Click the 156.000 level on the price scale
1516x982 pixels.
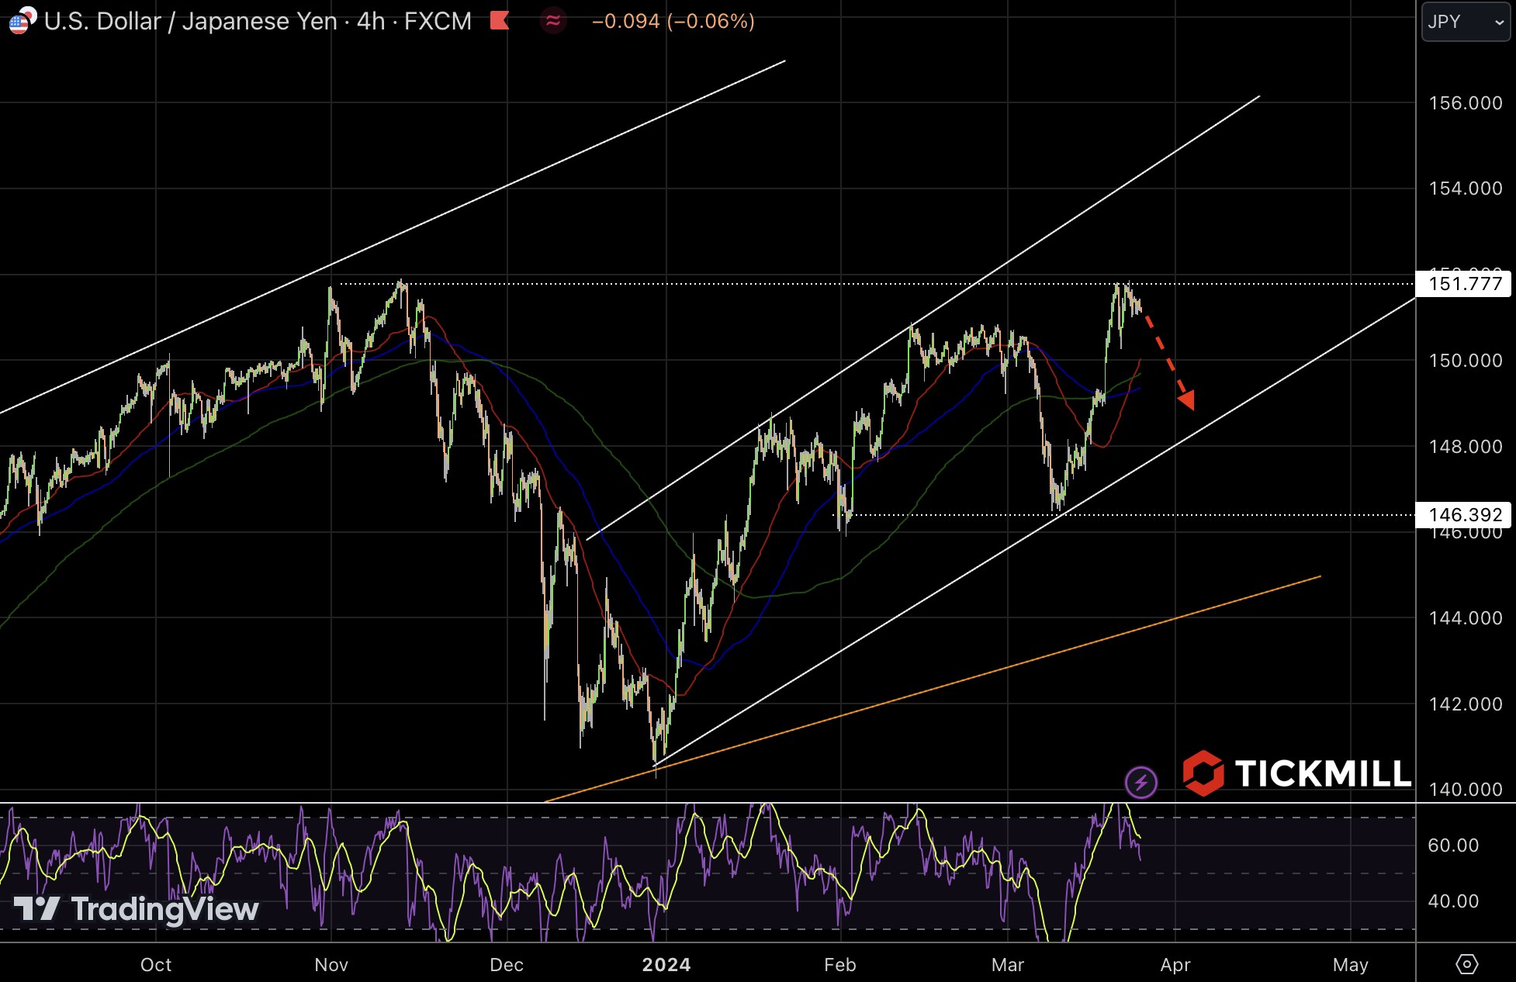1465,103
